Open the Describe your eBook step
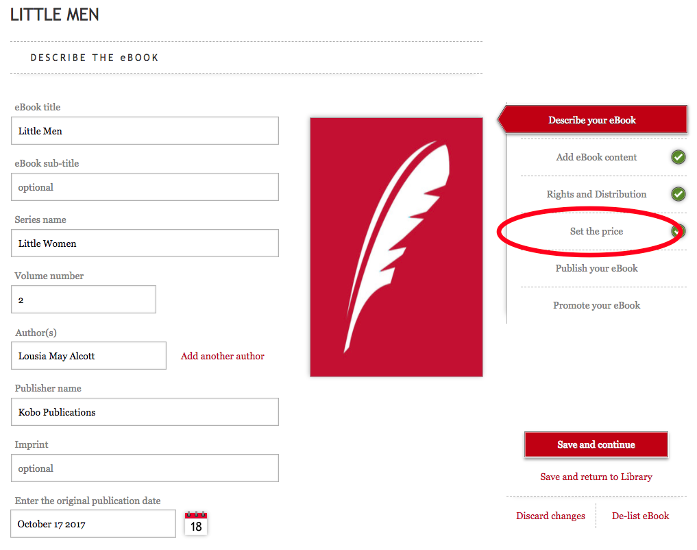Image resolution: width=697 pixels, height=550 pixels. click(x=592, y=120)
